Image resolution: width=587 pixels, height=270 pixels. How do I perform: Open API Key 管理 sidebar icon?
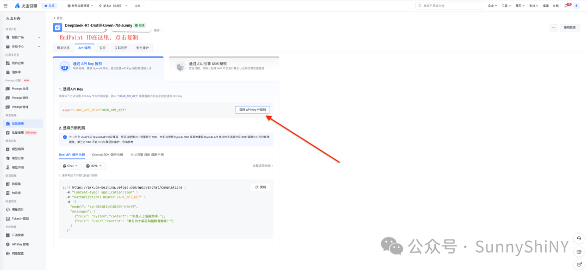[x=8, y=244]
